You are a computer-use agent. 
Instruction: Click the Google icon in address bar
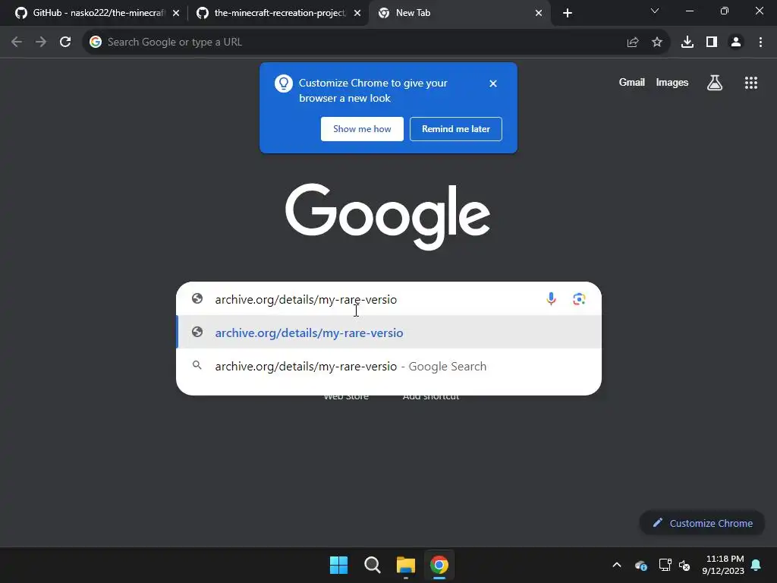(x=96, y=43)
